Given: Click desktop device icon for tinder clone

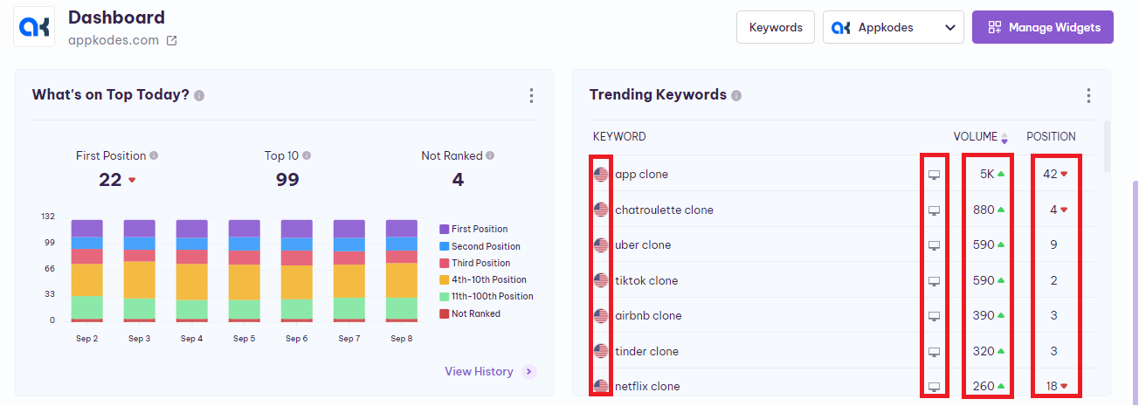Looking at the screenshot, I should click(x=934, y=352).
